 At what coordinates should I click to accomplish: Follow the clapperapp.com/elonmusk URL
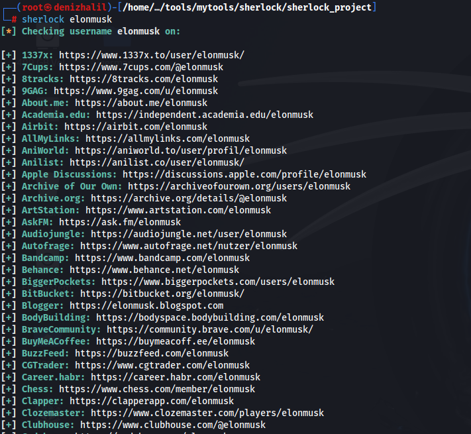(152, 401)
